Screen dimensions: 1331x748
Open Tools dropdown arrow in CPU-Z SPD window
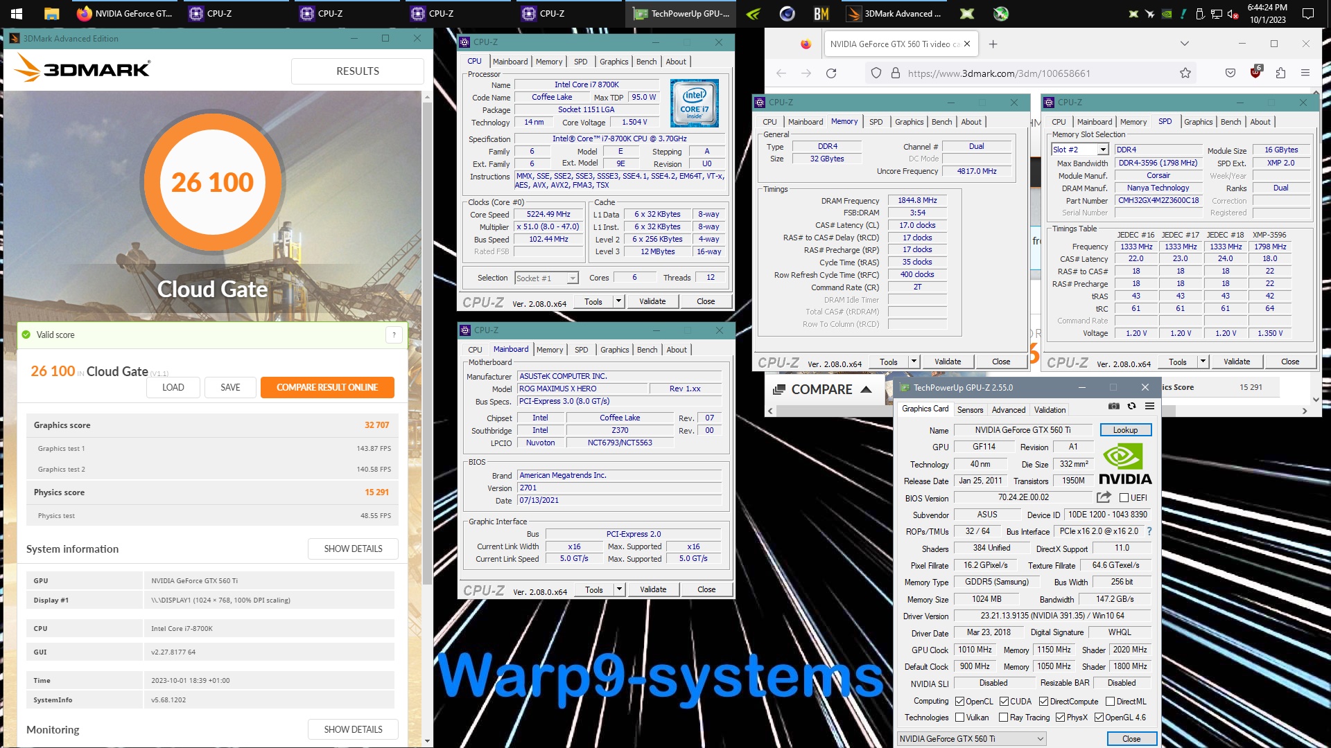point(1203,362)
